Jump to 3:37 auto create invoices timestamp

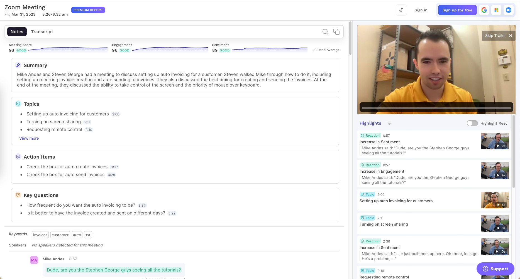[x=114, y=167]
